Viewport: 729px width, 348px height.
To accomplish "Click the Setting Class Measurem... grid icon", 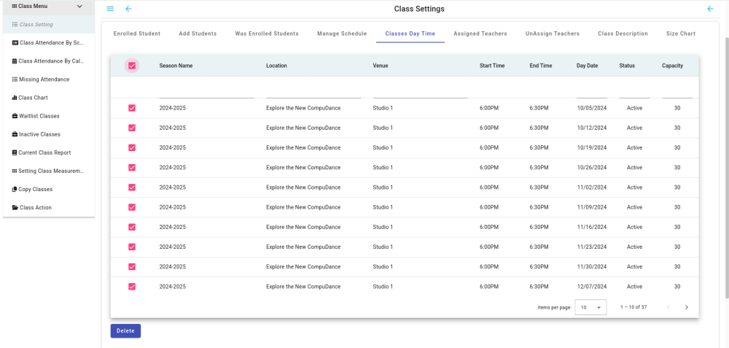I will 15,171.
